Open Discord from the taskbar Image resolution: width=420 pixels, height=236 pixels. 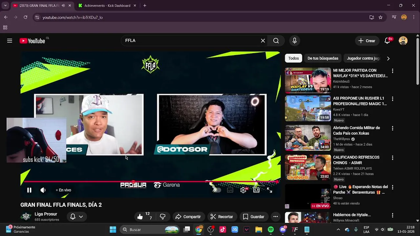(x=283, y=229)
